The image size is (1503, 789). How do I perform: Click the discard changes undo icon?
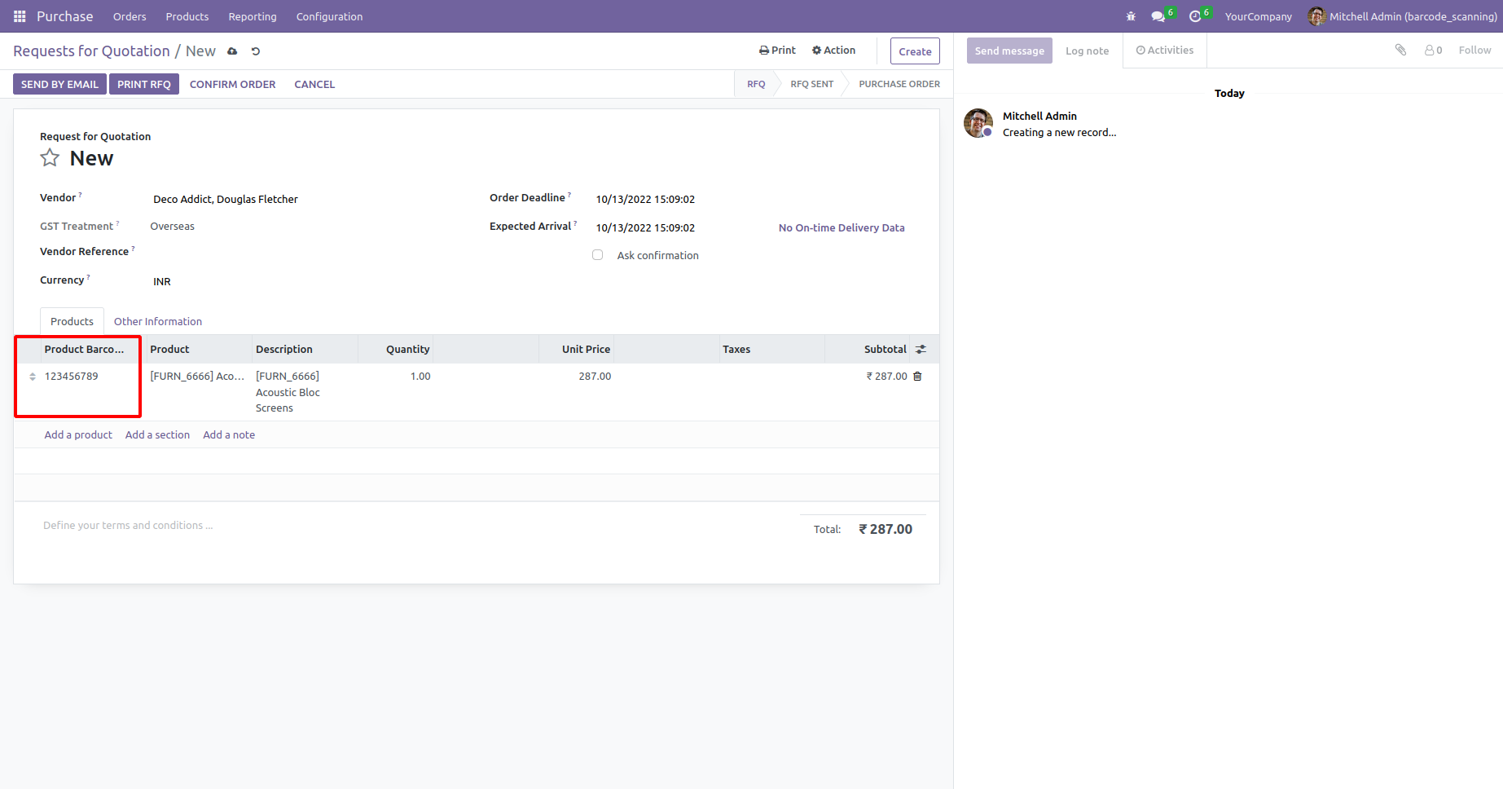click(256, 51)
